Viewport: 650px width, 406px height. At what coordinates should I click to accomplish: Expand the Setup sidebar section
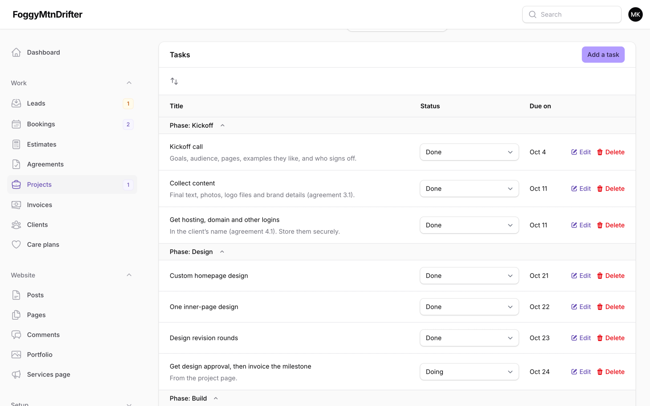click(x=129, y=404)
